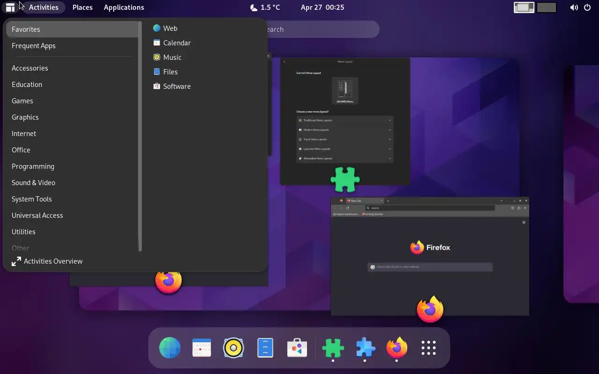The height and width of the screenshot is (374, 599).
Task: Launch Web browser from the dock
Action: 170,348
